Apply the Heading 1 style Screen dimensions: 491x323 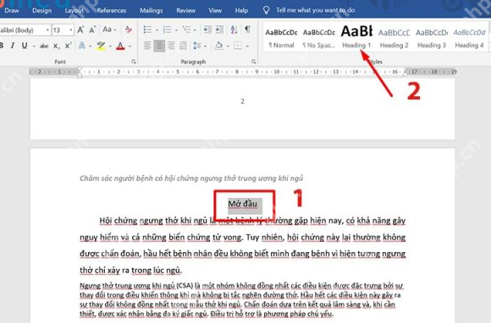tap(356, 38)
